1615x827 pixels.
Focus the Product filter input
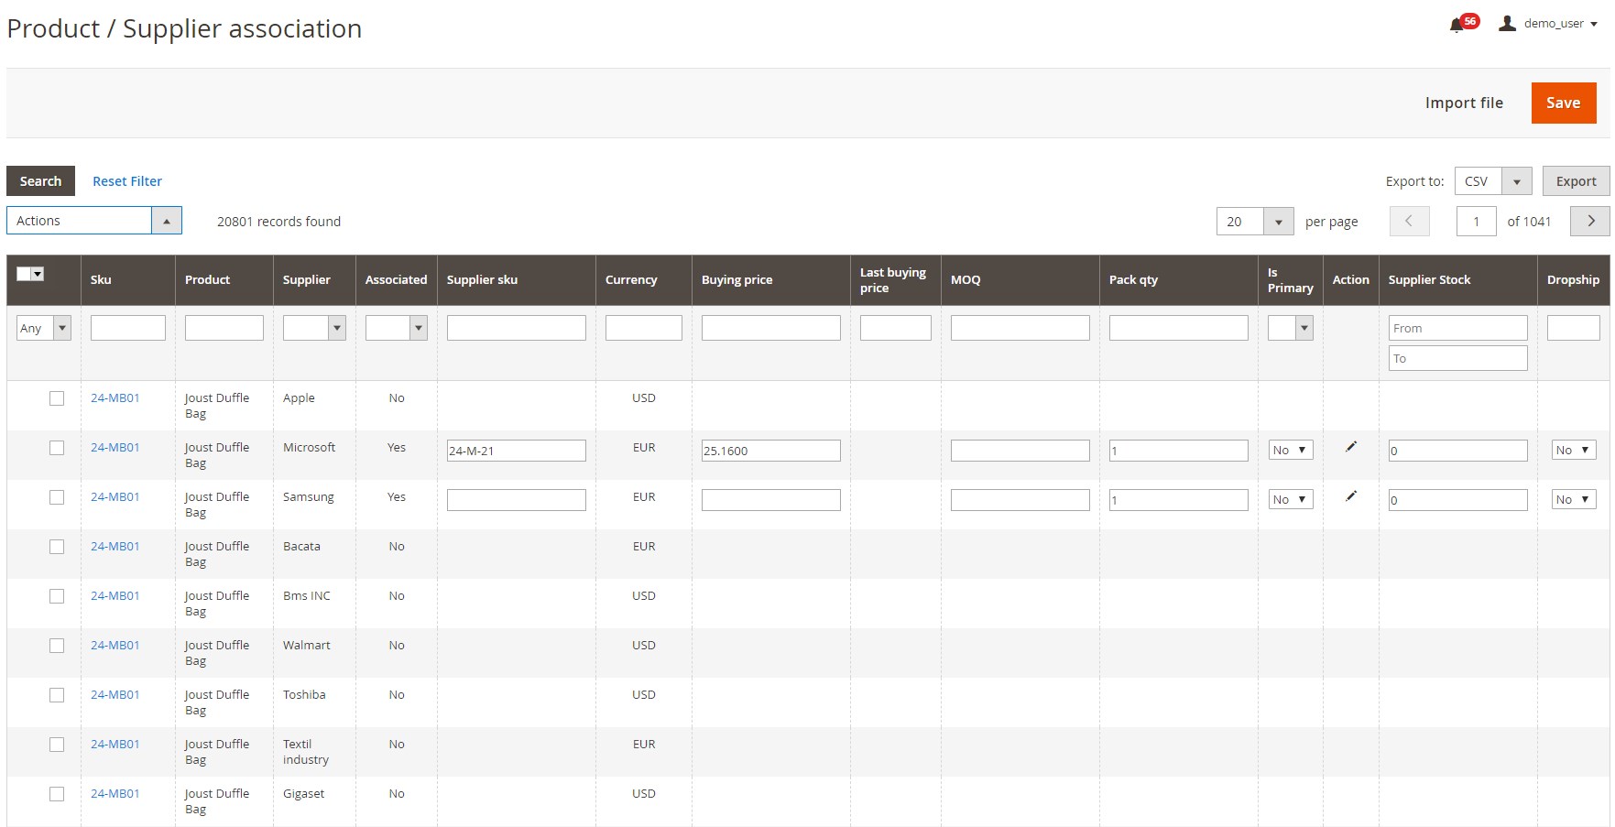pos(224,328)
